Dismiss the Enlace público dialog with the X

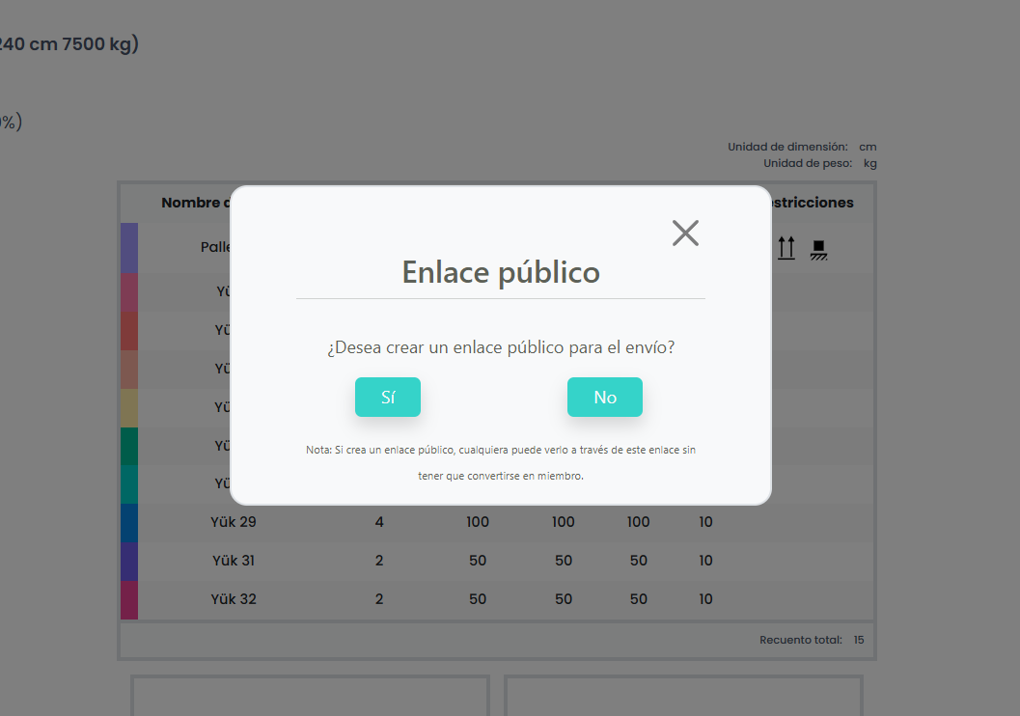(x=685, y=233)
